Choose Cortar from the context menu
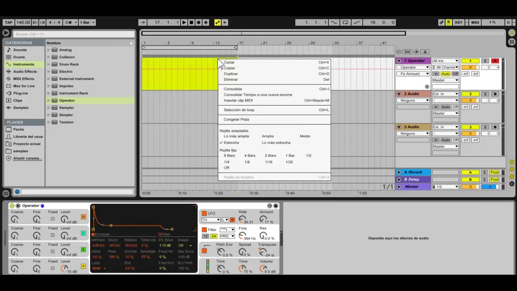This screenshot has width=517, height=291. click(229, 62)
